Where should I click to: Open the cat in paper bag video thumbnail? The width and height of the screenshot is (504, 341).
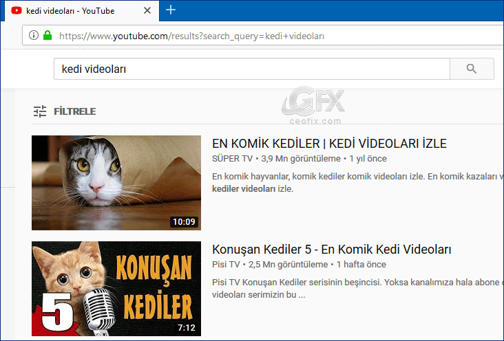coord(116,183)
